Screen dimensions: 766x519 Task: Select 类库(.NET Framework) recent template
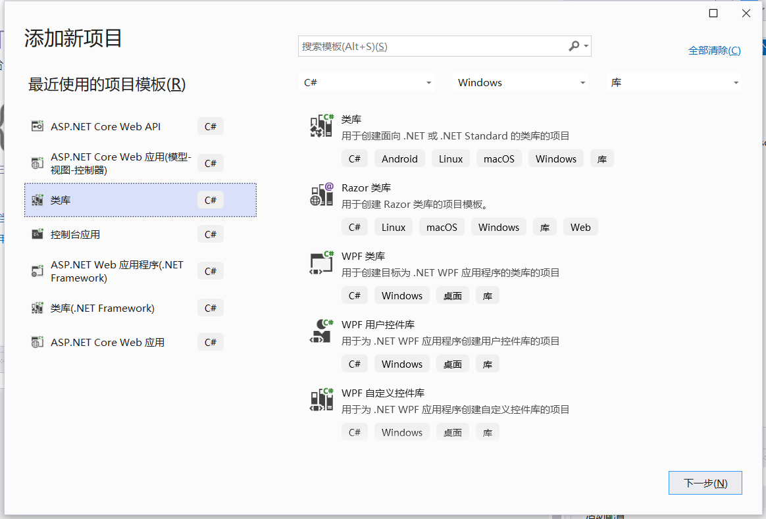coord(140,308)
